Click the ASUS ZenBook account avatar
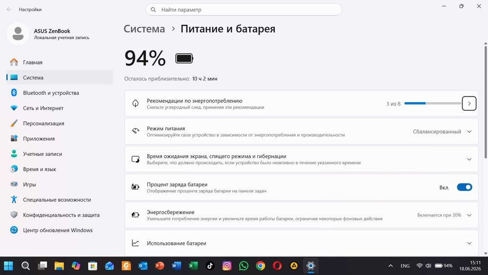The height and width of the screenshot is (275, 488). point(18,34)
